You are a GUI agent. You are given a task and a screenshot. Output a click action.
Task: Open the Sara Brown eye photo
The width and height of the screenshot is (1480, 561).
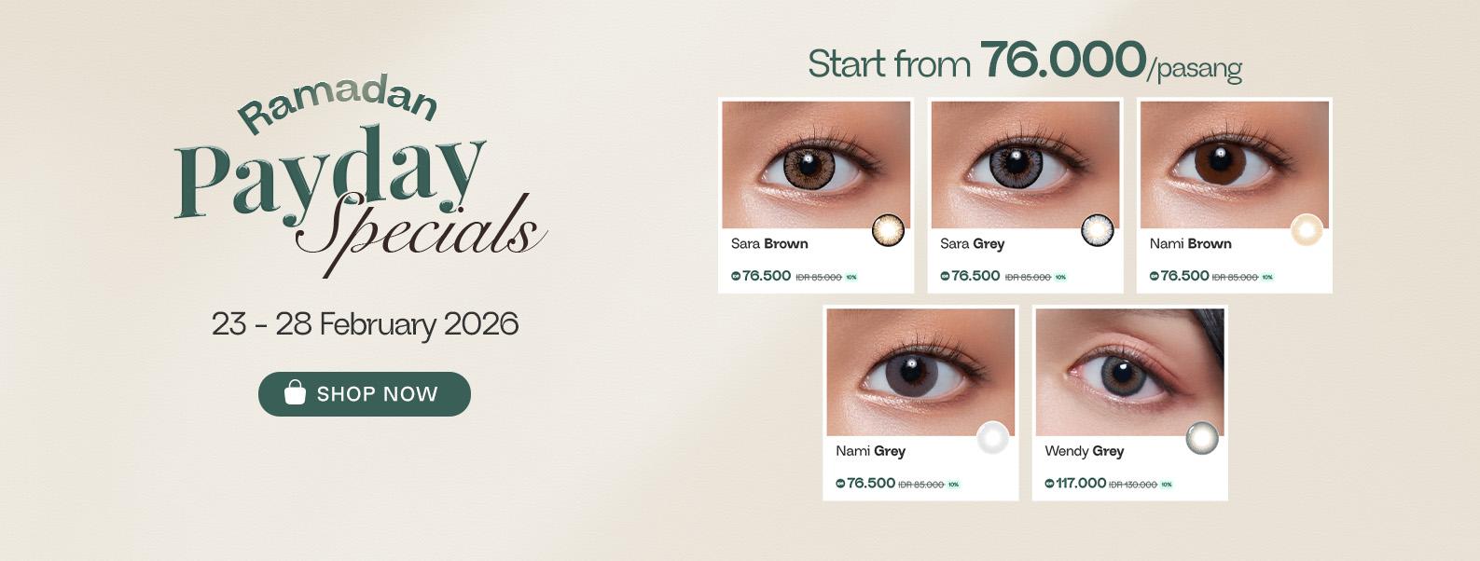pos(816,165)
